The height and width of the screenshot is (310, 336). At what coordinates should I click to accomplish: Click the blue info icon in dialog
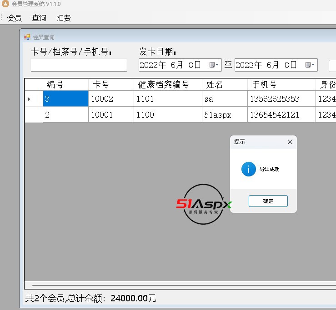(x=249, y=169)
